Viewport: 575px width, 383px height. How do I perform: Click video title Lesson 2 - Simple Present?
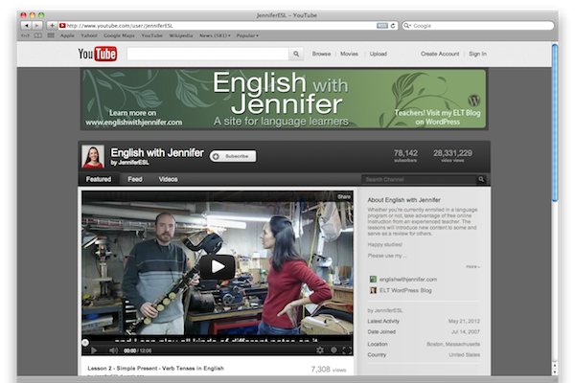(x=156, y=369)
